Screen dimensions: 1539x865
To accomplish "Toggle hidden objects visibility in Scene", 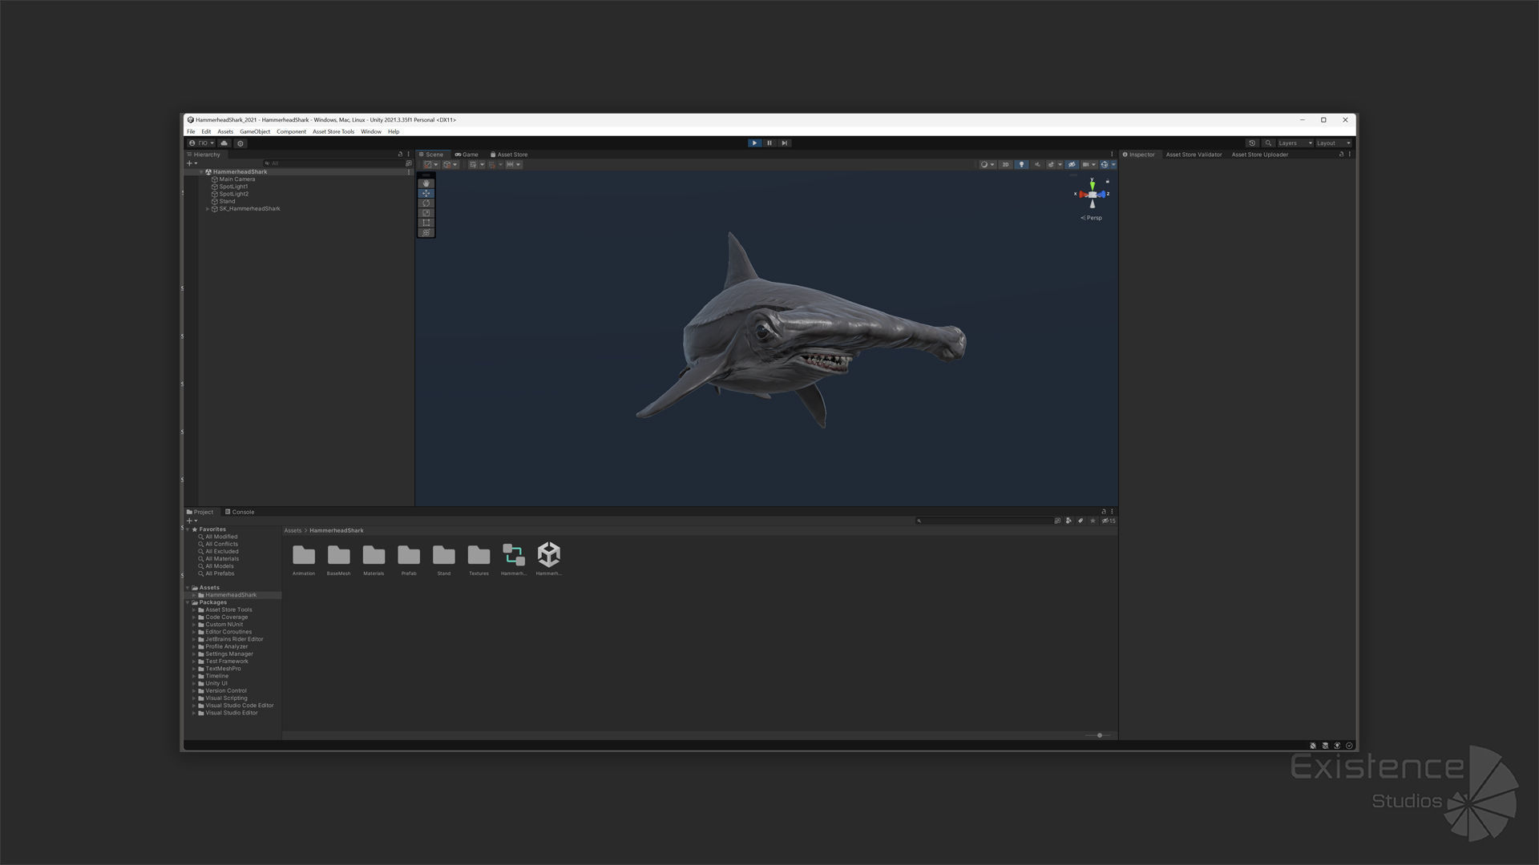I will click(1072, 165).
